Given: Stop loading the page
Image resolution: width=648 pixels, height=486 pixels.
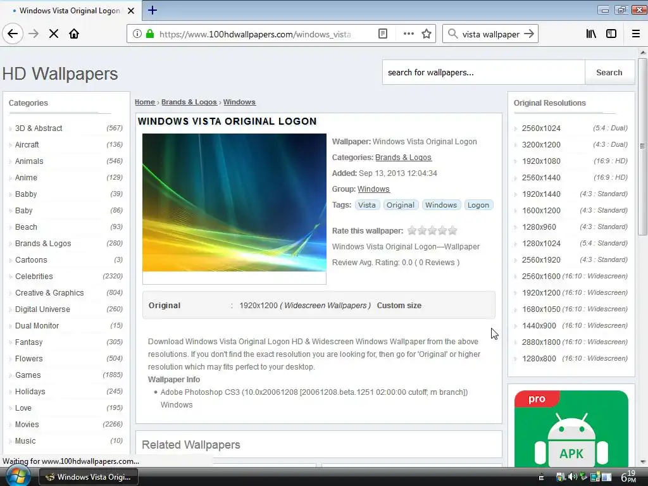Looking at the screenshot, I should click(x=53, y=34).
